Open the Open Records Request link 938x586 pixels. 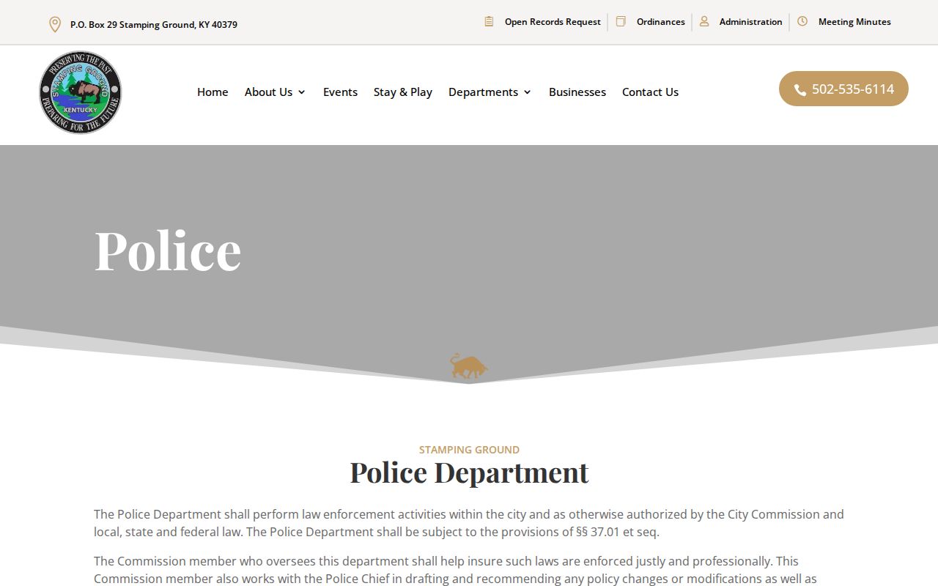coord(553,22)
